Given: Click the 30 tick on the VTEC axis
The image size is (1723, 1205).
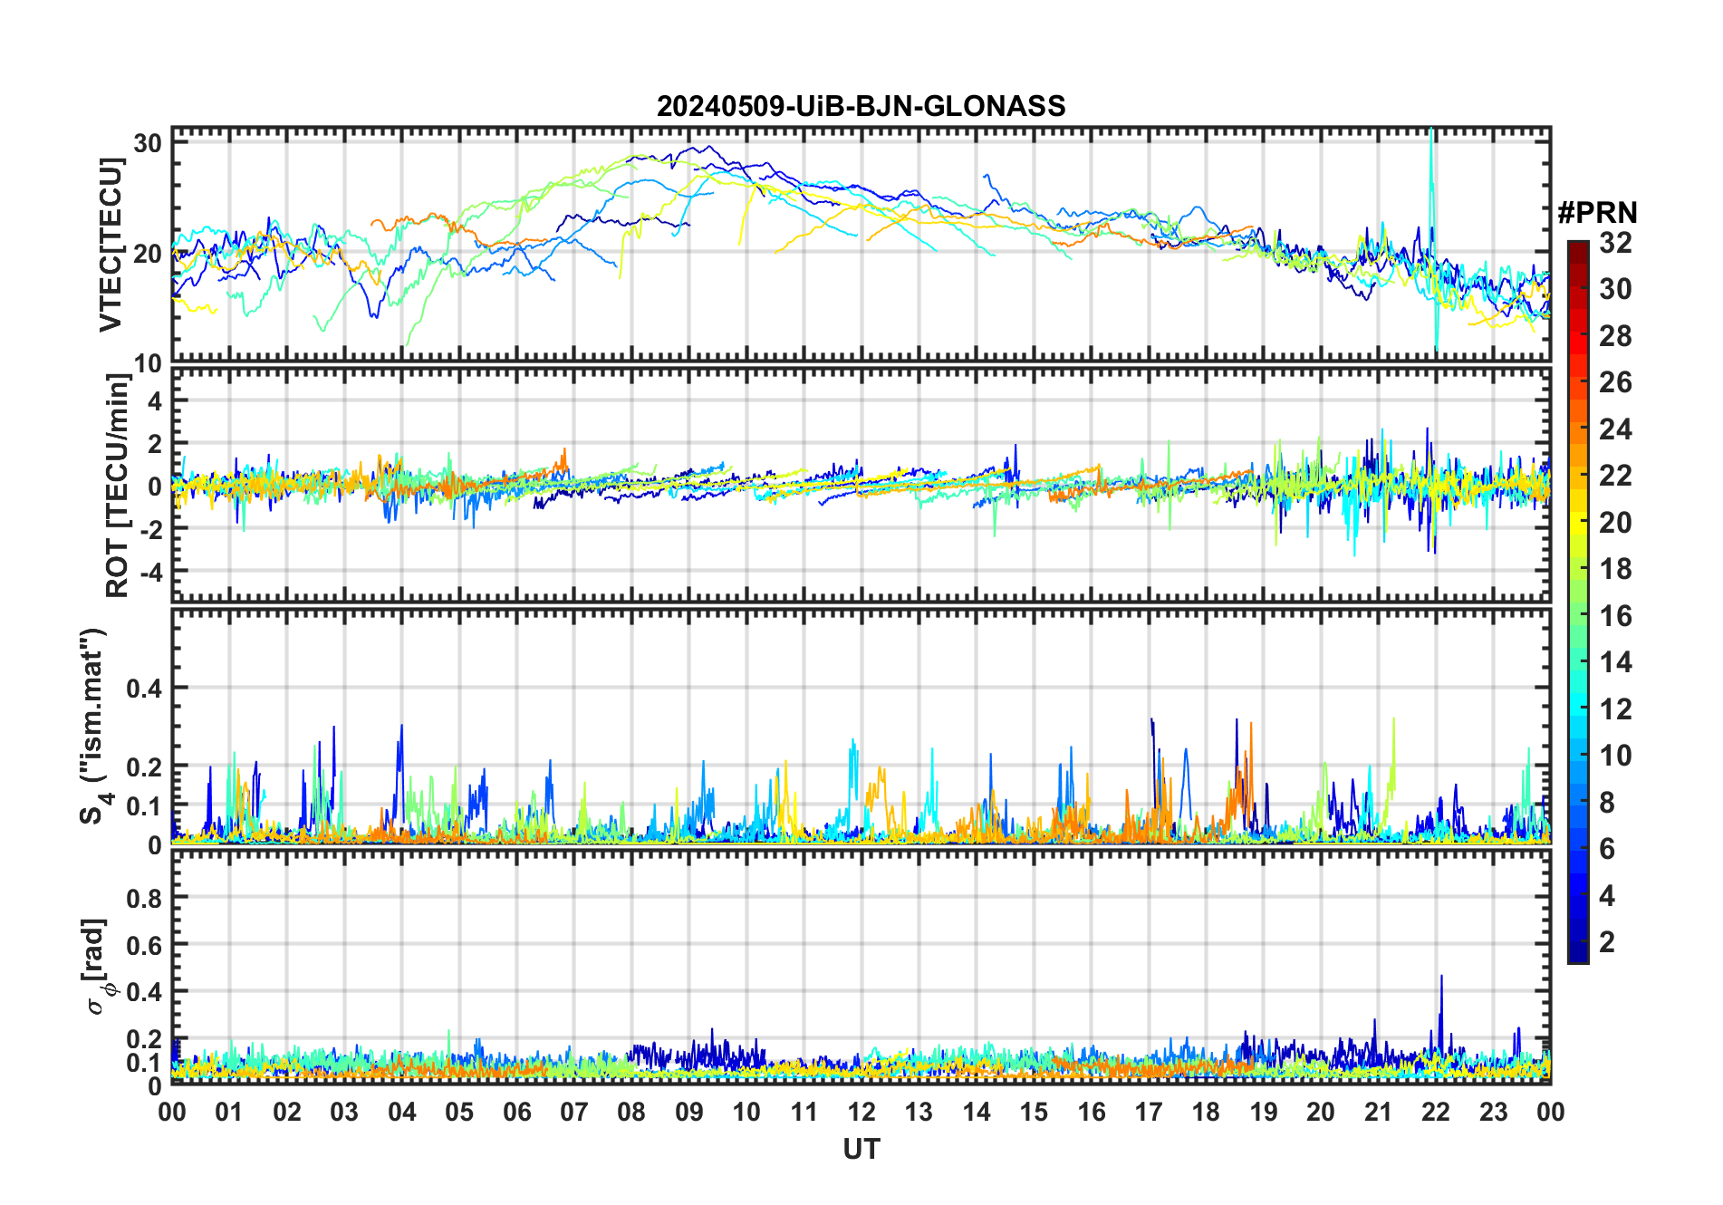Looking at the screenshot, I should 148,143.
